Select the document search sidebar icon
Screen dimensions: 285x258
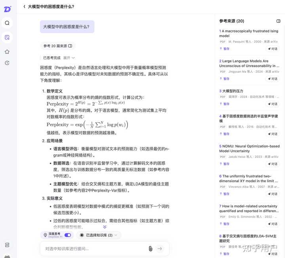tap(7, 38)
